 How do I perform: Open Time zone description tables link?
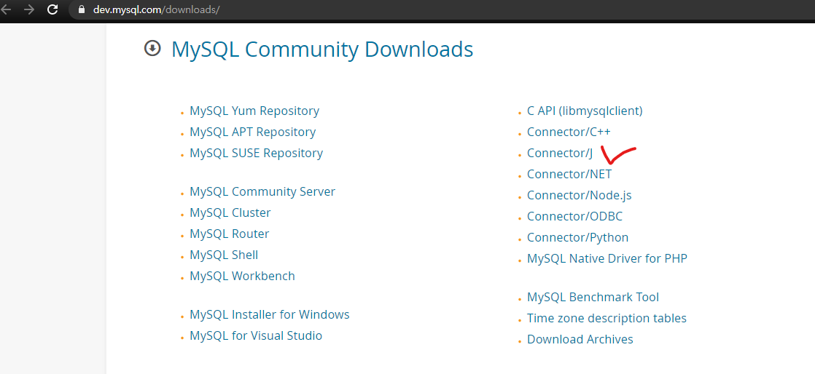607,319
